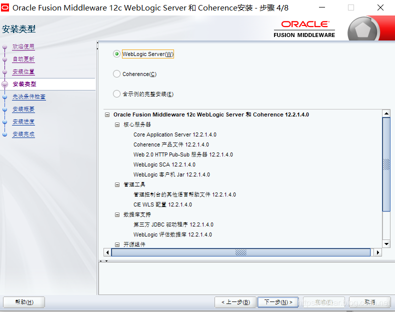Select 管理控制台的其他语言帮助文件 row
The image size is (395, 312).
click(184, 194)
